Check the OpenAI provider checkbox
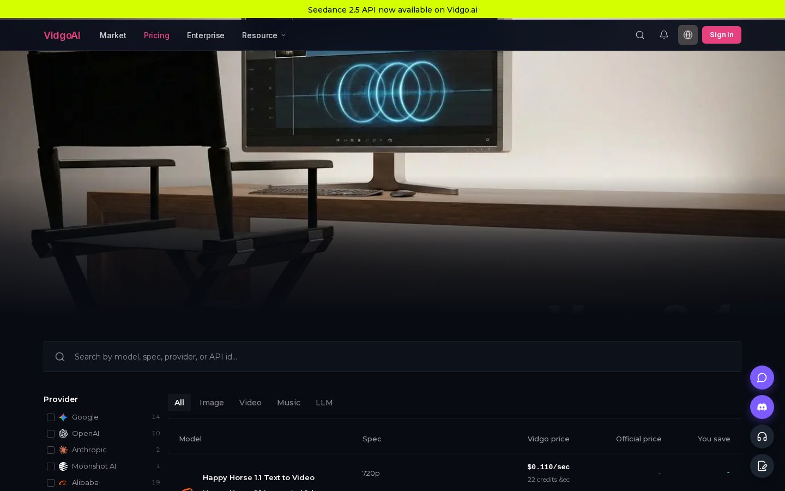Image resolution: width=785 pixels, height=491 pixels. tap(51, 434)
